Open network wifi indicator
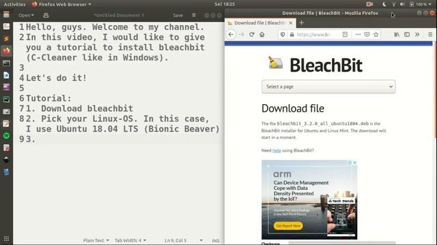 pos(393,4)
